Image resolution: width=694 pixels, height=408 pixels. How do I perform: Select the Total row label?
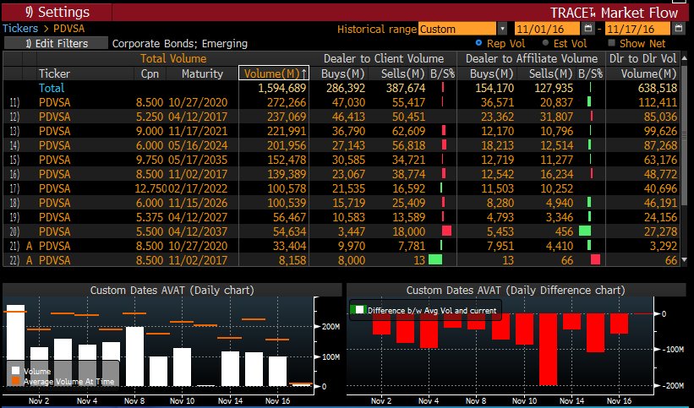coord(52,88)
